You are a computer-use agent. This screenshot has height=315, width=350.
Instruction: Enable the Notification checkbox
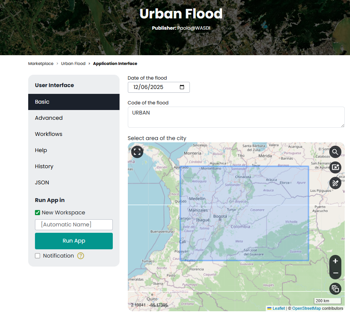pos(38,256)
